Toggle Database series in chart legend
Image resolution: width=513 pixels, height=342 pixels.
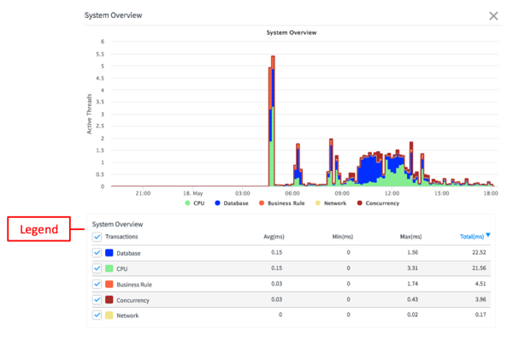(x=232, y=203)
